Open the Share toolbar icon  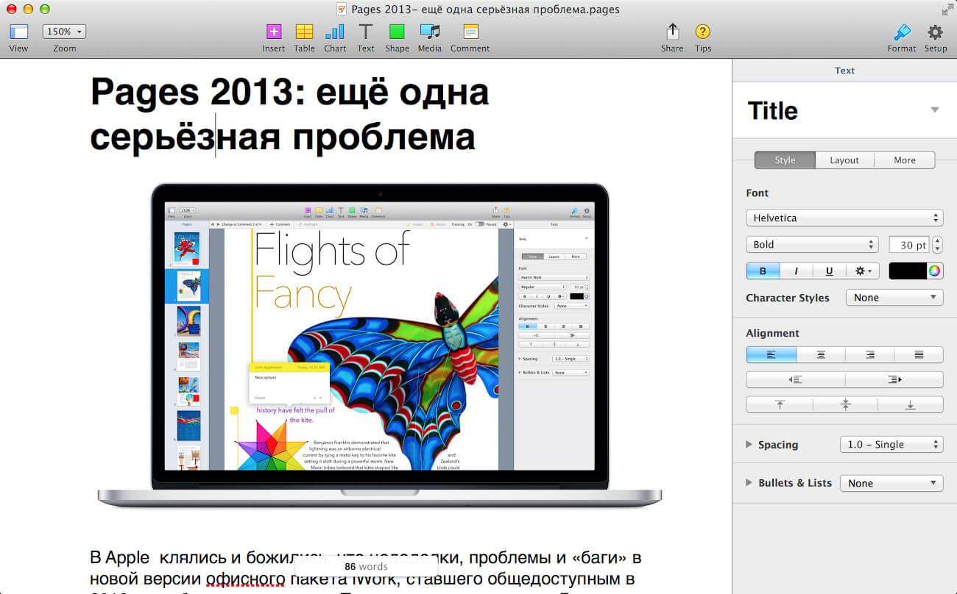[672, 32]
